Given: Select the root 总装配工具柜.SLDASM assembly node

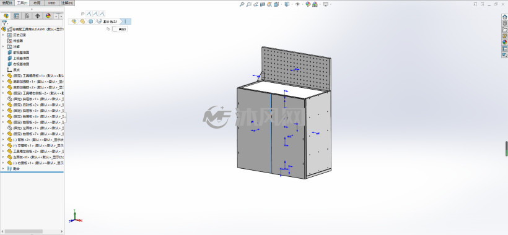Looking at the screenshot, I should [32, 29].
